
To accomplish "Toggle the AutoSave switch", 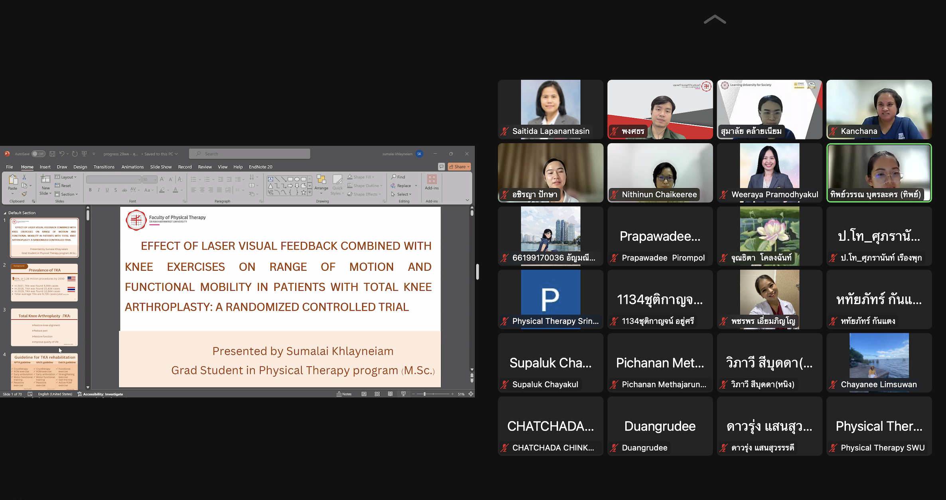I will click(x=38, y=154).
